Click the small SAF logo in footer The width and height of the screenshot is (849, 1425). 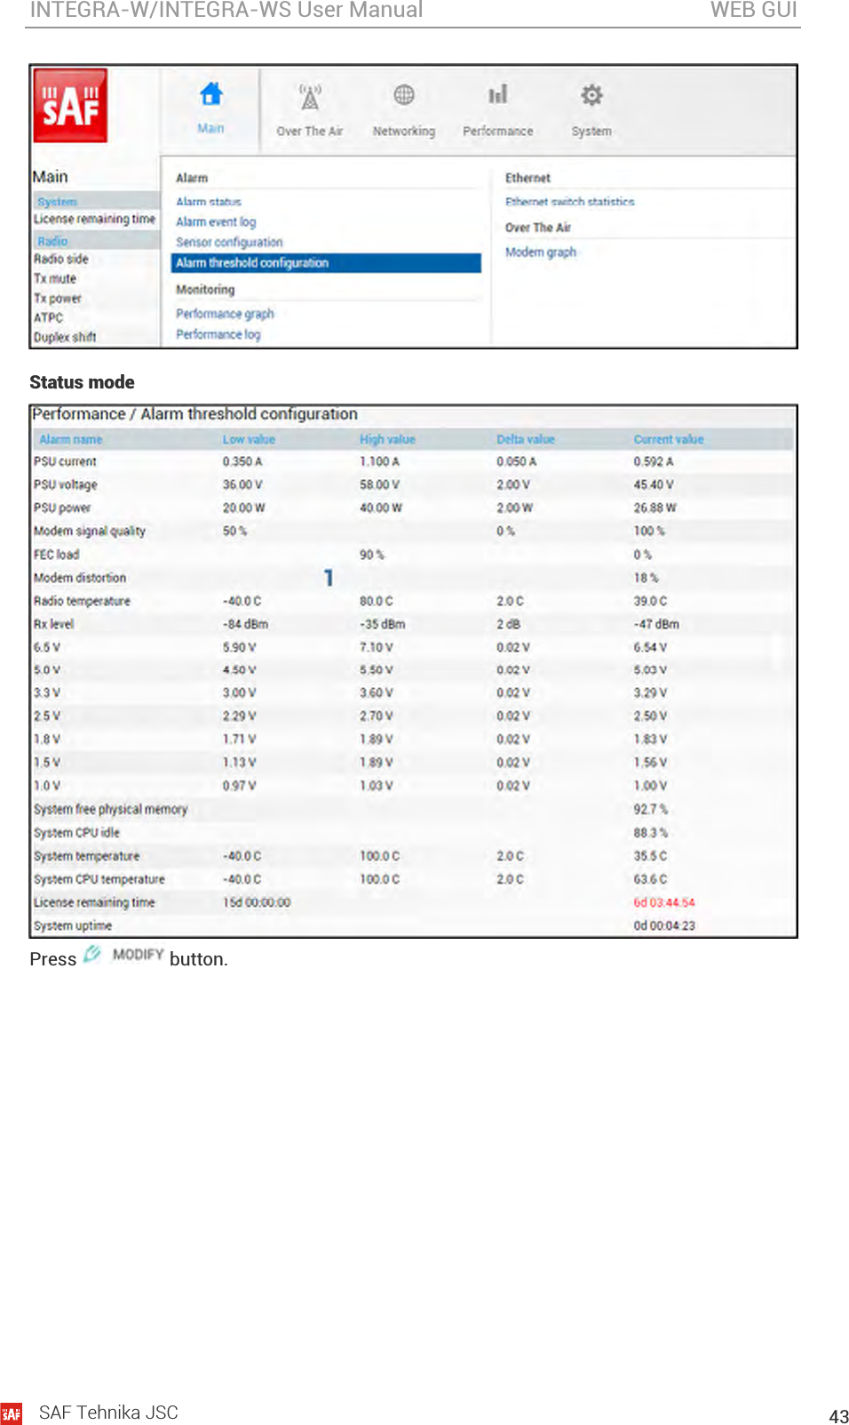click(12, 1413)
